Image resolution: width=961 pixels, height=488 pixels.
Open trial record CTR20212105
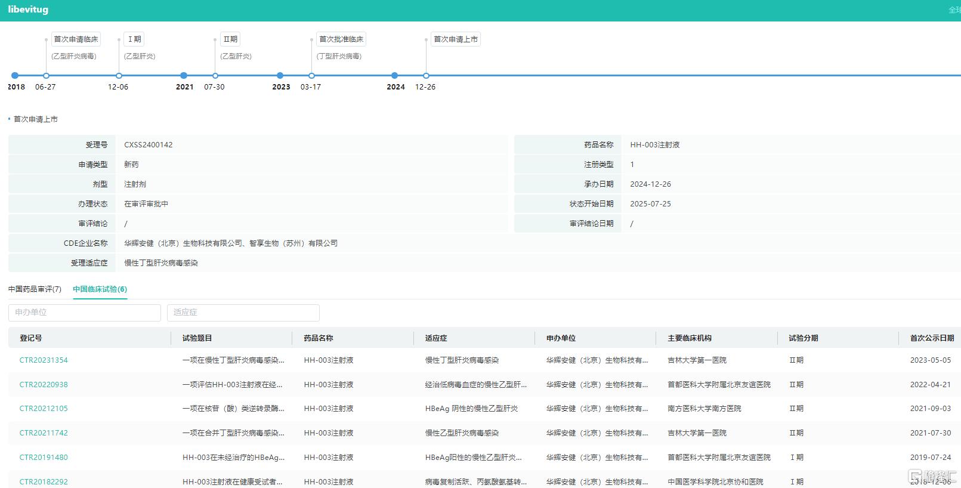(x=44, y=409)
